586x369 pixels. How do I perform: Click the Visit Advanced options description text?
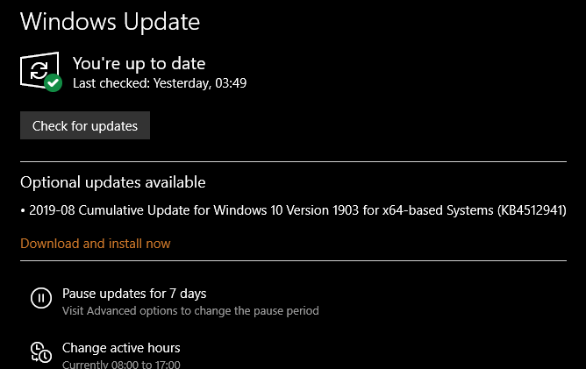190,310
